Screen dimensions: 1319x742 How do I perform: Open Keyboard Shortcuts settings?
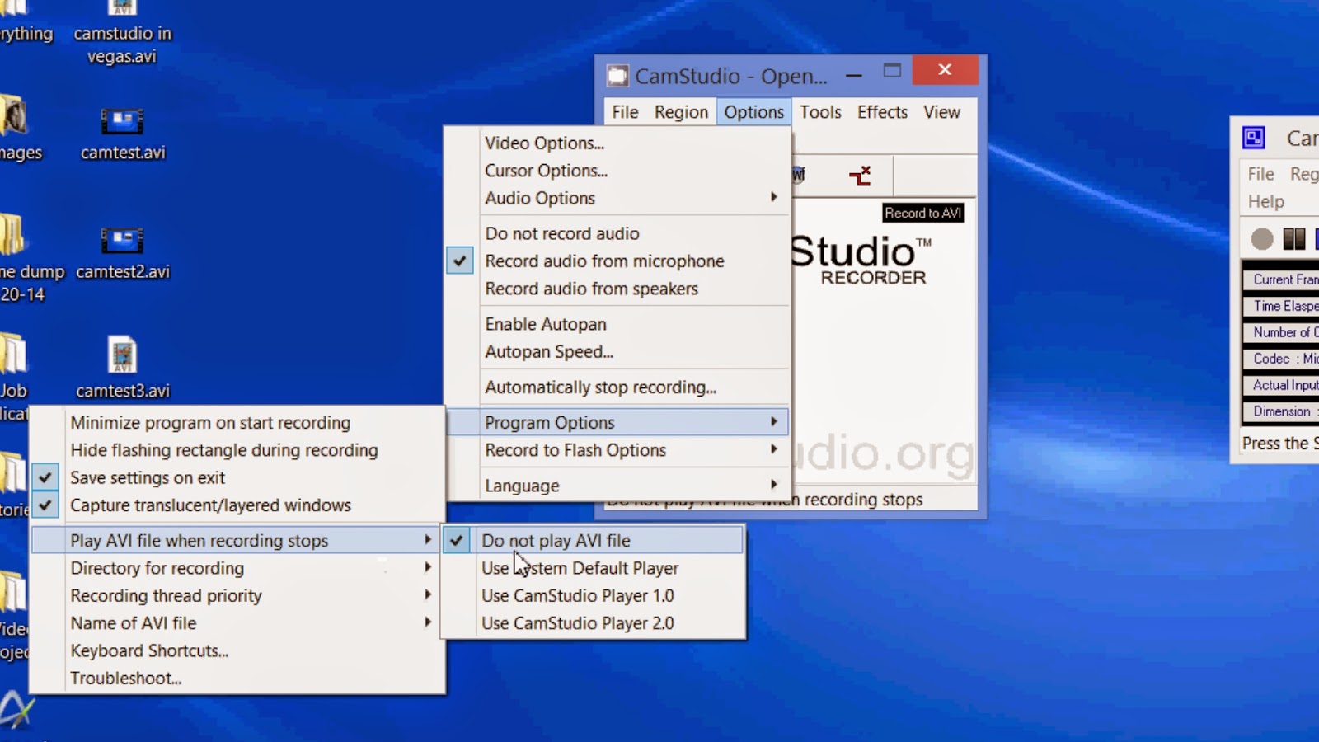[150, 650]
